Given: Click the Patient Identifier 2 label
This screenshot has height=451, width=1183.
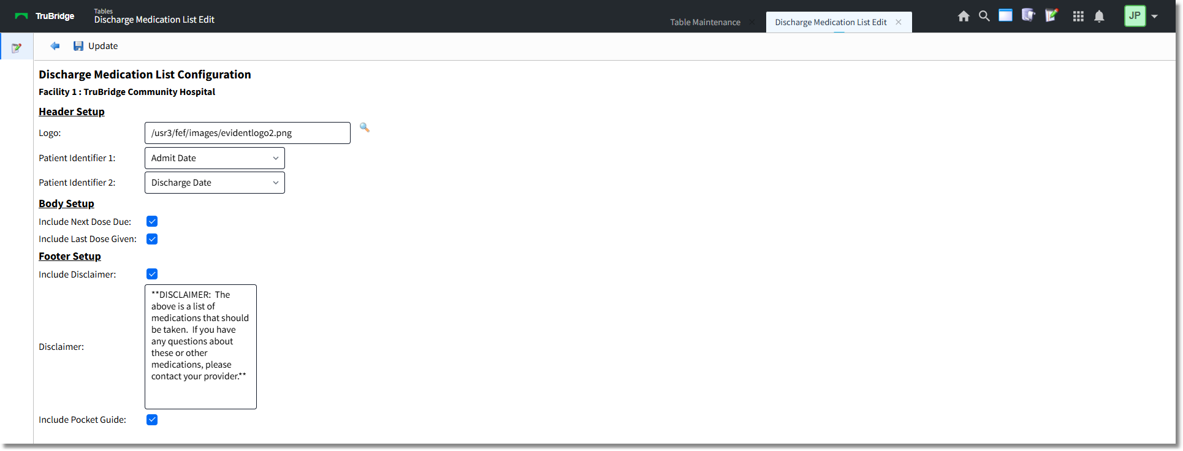Looking at the screenshot, I should (77, 183).
